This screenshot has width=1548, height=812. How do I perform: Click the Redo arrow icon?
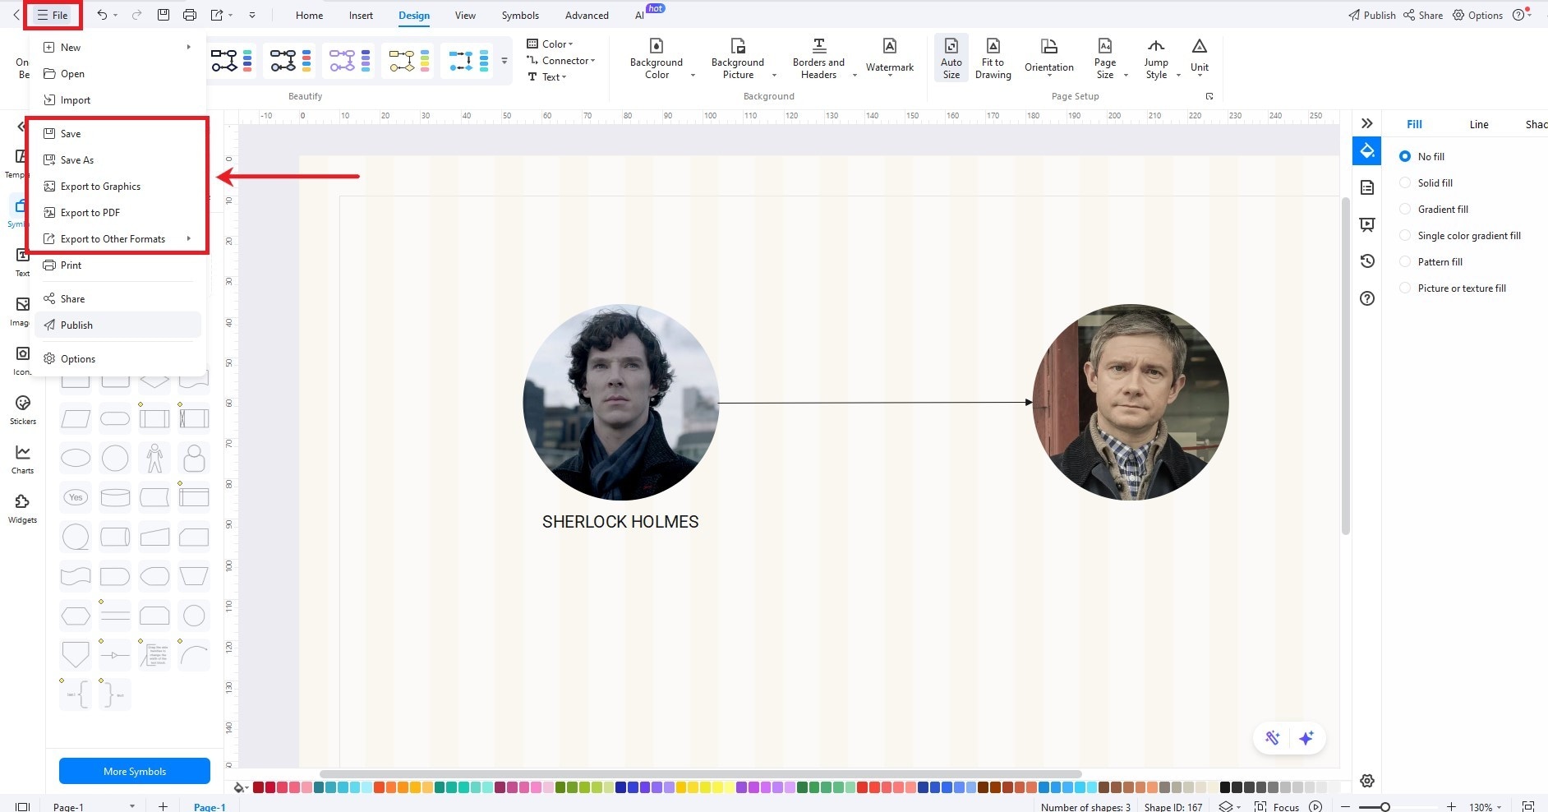136,15
